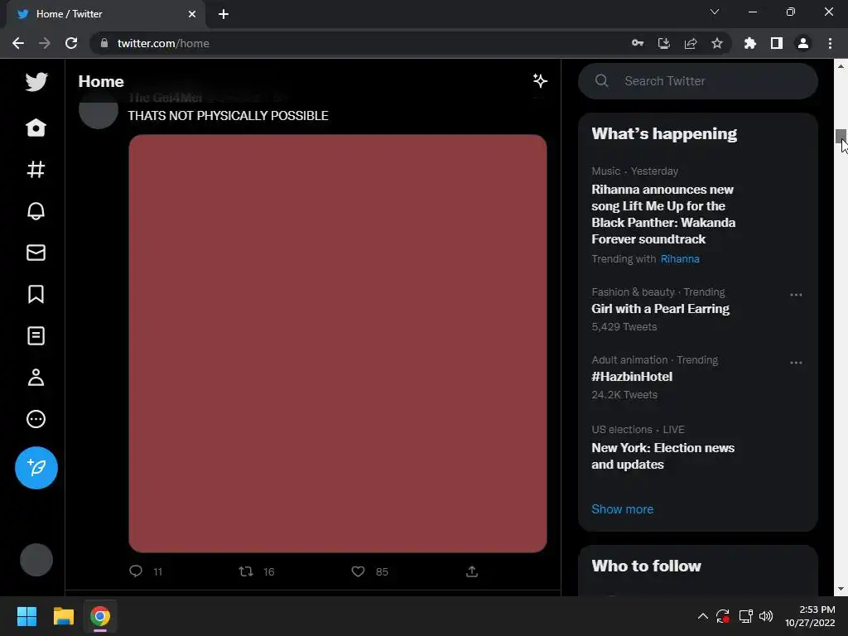The image size is (848, 636).
Task: Open more options for #HazbinHotel trend
Action: point(796,363)
